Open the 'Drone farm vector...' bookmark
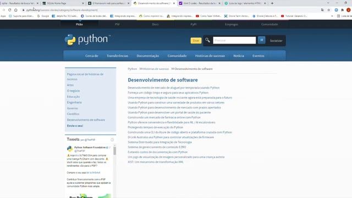This screenshot has width=352, height=198. point(237,16)
